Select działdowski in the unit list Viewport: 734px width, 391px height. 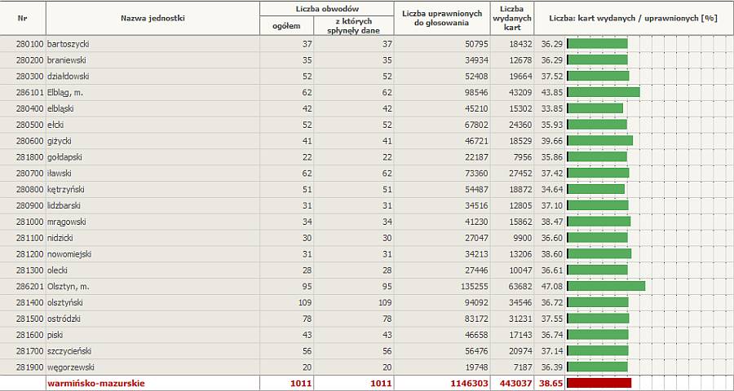68,77
